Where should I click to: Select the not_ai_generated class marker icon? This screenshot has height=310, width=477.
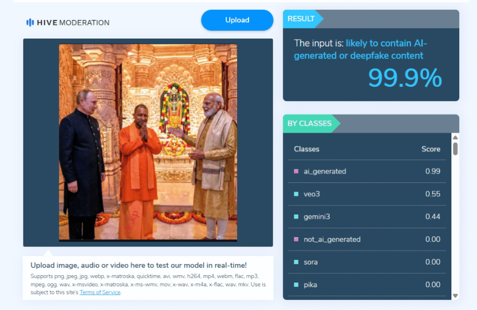tap(296, 239)
